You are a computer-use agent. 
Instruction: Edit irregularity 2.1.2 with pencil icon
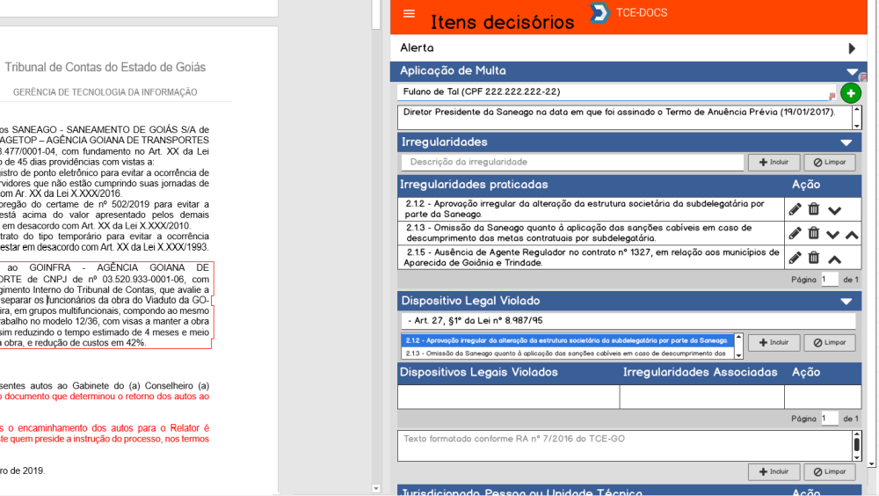(x=795, y=209)
